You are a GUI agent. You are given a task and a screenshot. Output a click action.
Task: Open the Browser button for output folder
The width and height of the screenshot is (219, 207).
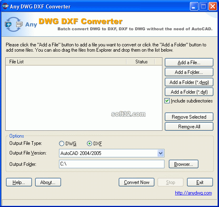pyautogui.click(x=183, y=164)
